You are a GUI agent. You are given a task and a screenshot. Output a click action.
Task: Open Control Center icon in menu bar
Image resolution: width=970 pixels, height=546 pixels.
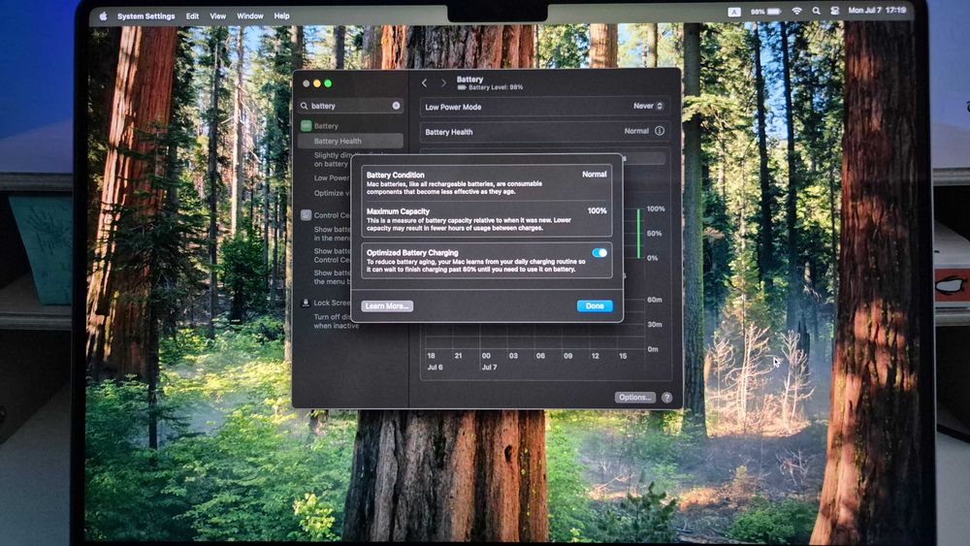834,11
